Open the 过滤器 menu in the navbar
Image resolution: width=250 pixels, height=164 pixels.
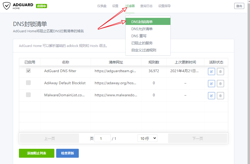130,6
